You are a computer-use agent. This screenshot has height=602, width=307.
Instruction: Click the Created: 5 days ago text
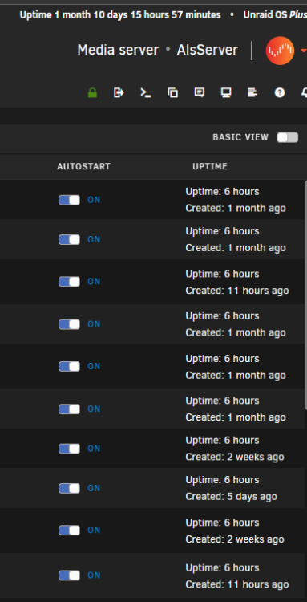pyautogui.click(x=231, y=496)
